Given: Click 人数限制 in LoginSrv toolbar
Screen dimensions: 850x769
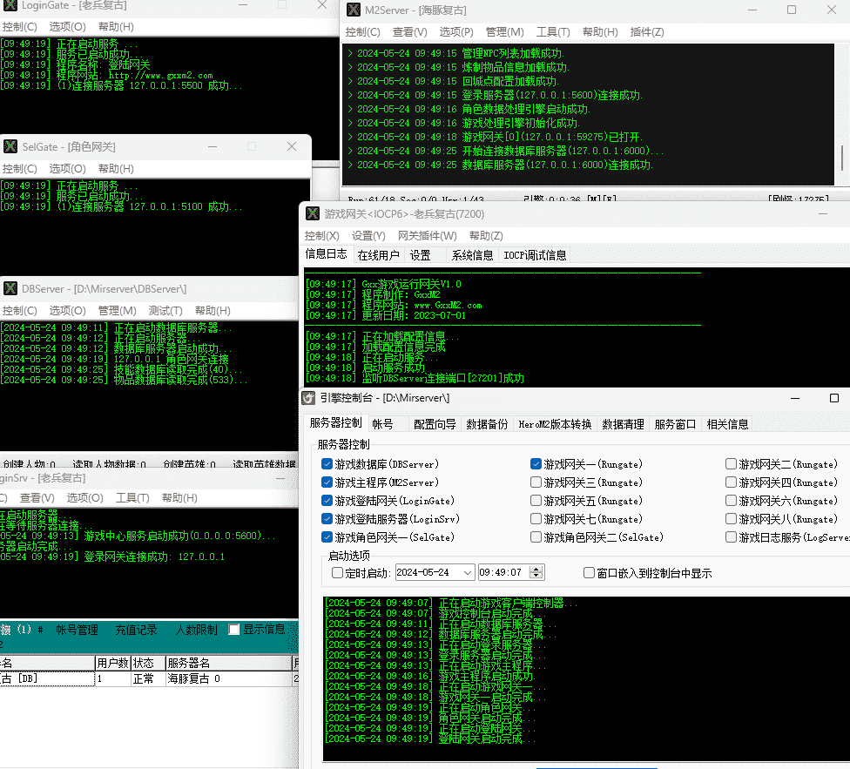Looking at the screenshot, I should 196,630.
